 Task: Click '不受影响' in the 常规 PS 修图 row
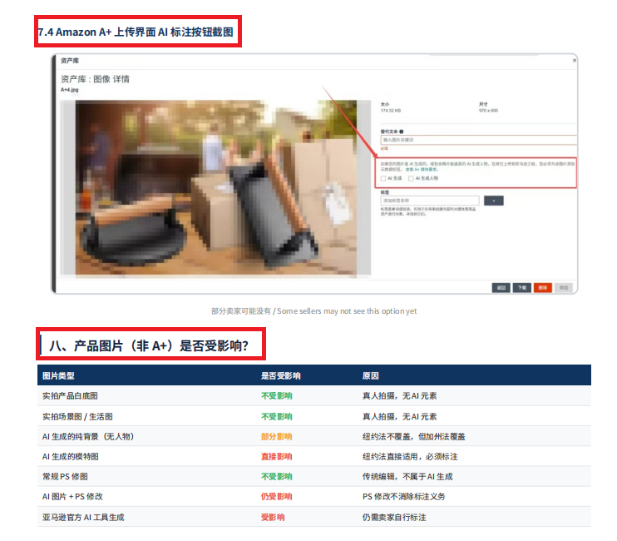point(277,476)
